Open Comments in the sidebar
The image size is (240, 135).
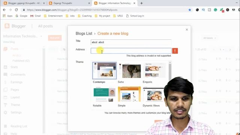[18, 75]
